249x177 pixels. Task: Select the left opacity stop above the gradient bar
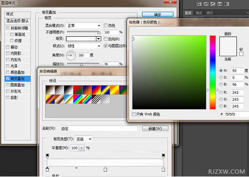coord(47,155)
